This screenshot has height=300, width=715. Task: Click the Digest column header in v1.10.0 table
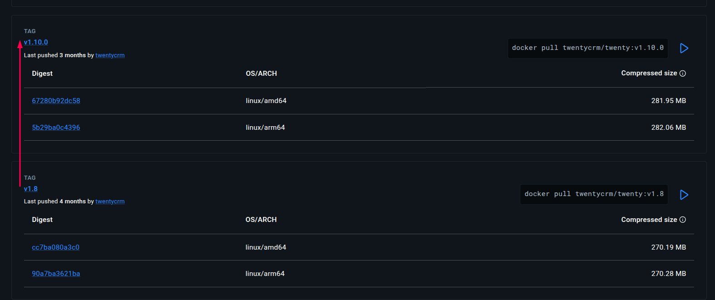pyautogui.click(x=42, y=73)
